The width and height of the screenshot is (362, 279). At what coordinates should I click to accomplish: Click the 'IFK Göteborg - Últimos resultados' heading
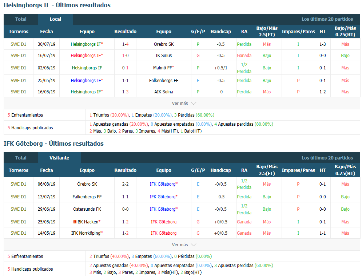[x=53, y=143]
